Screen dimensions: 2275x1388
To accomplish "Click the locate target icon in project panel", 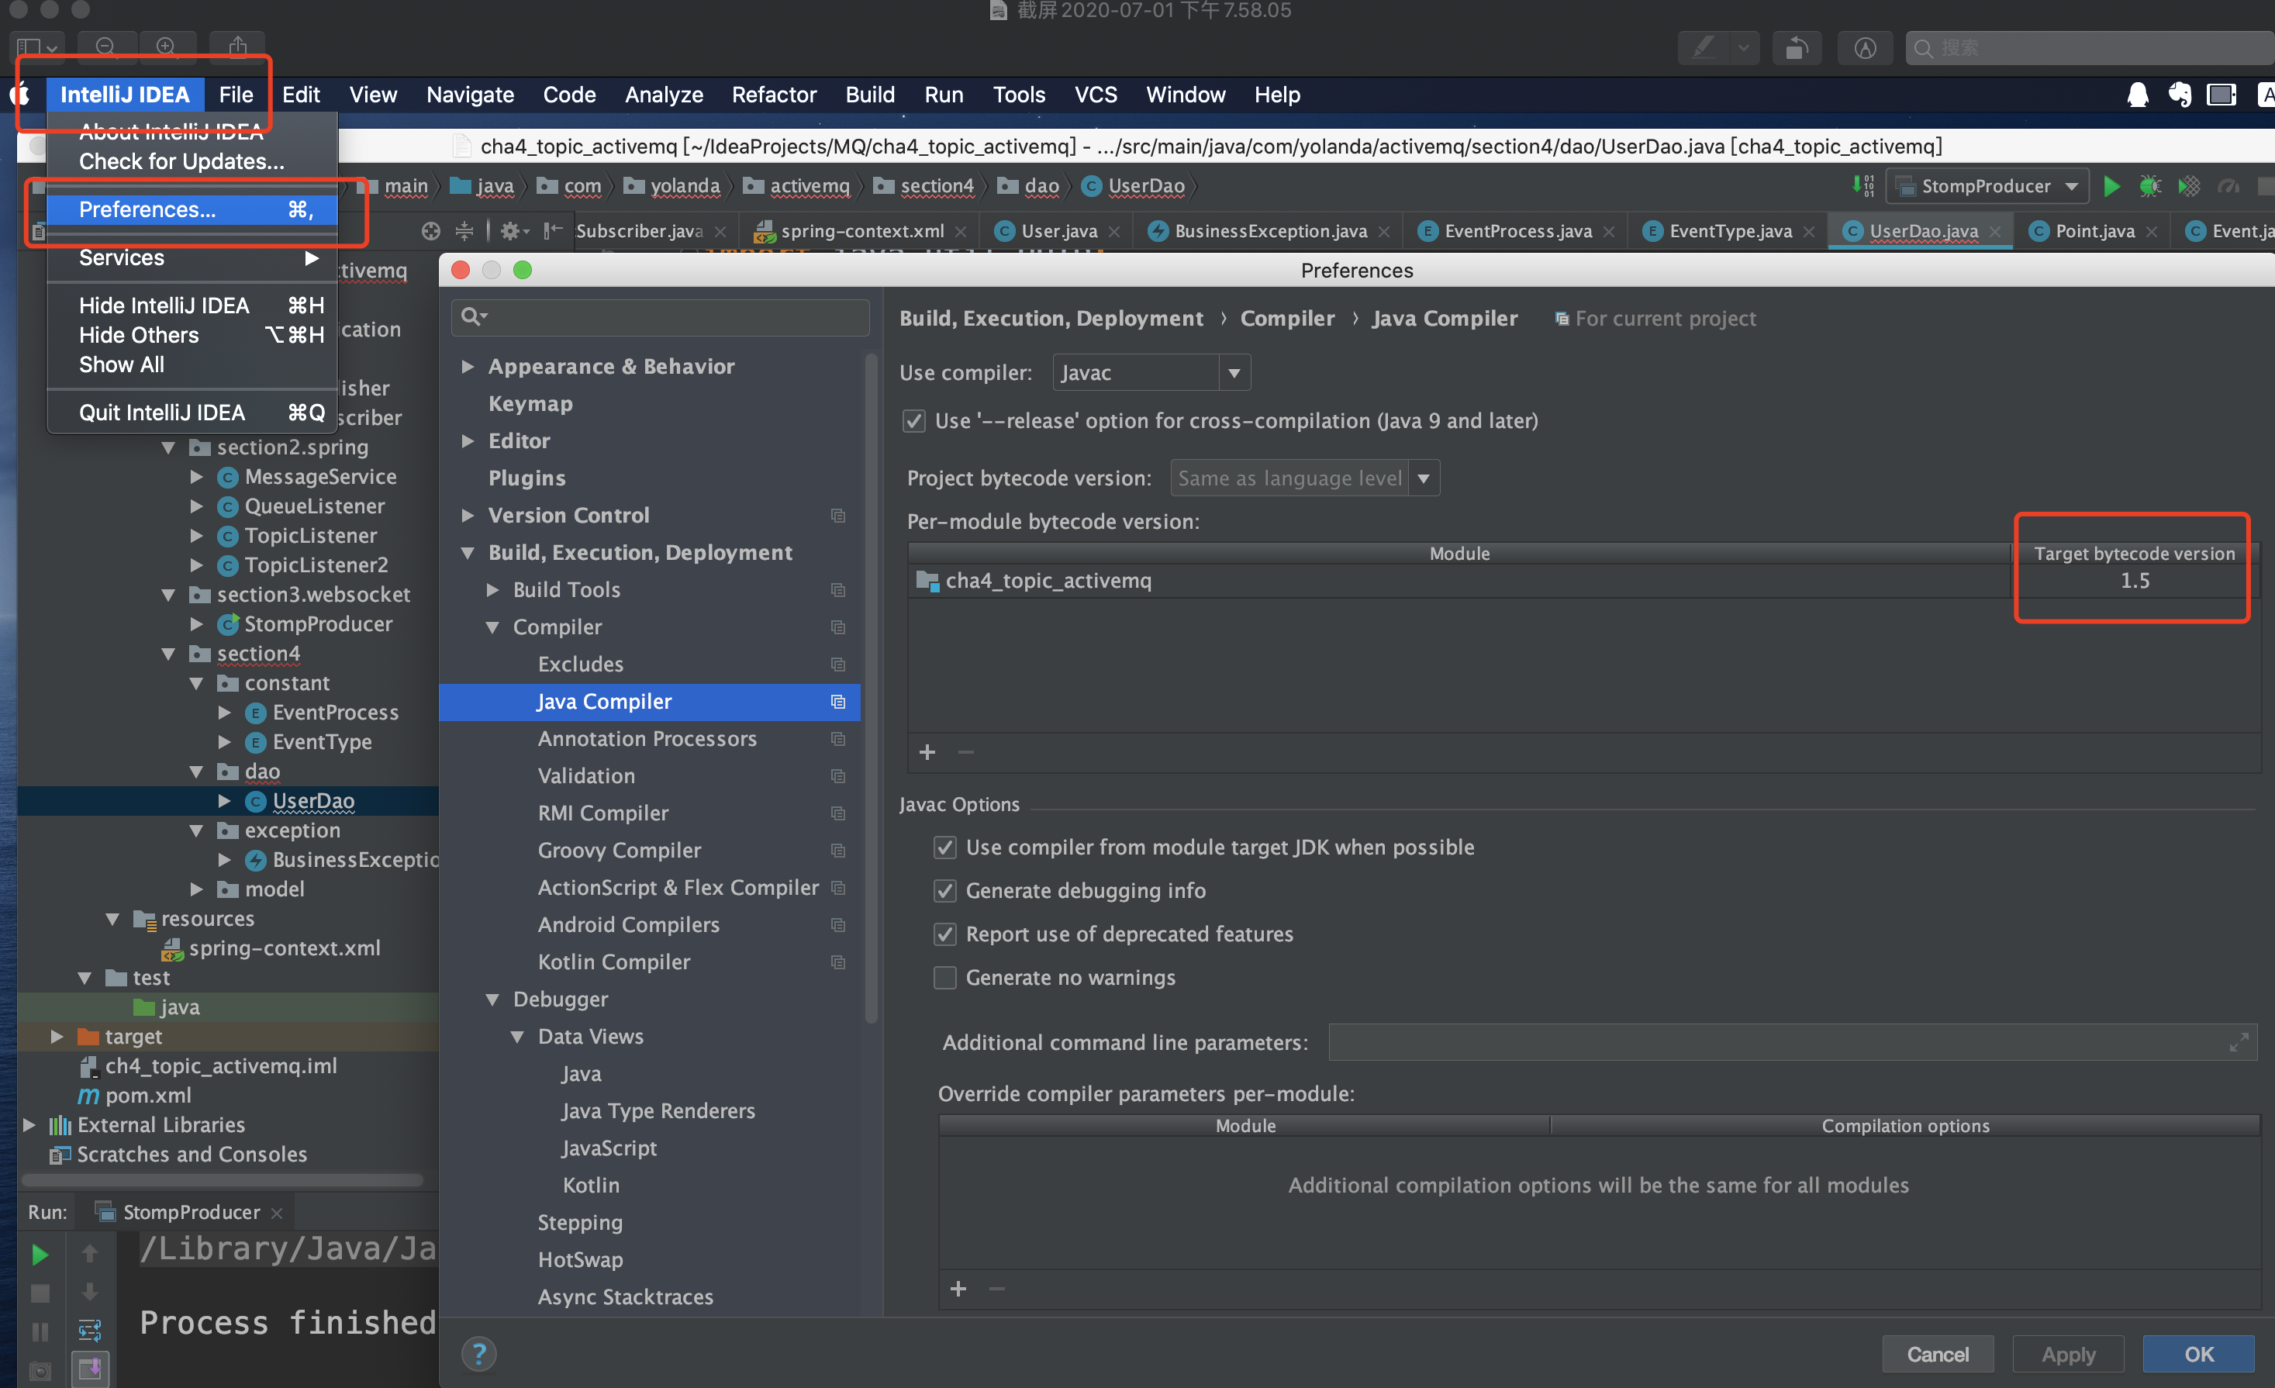I will 430,231.
